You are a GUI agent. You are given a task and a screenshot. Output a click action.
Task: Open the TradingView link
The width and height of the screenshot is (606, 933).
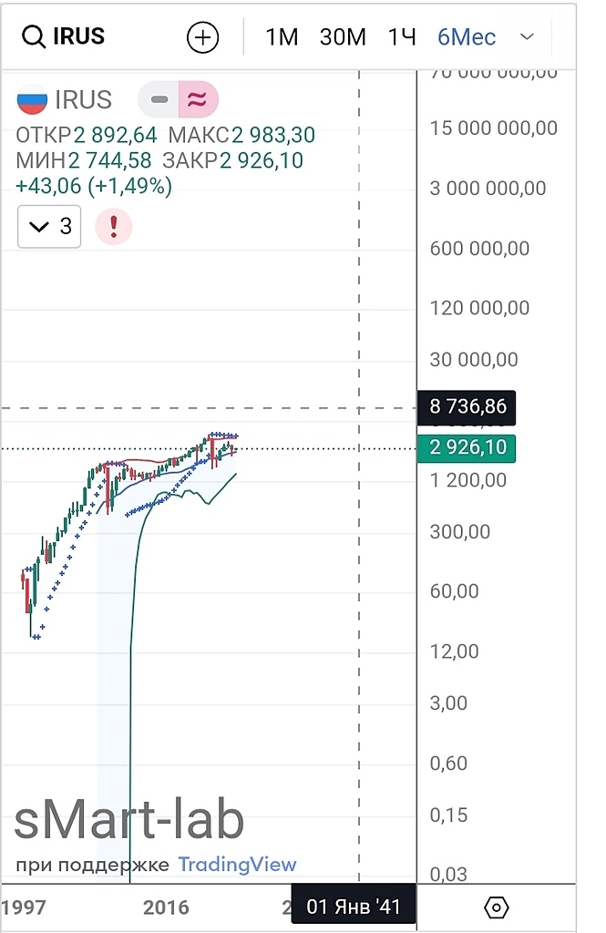(x=237, y=865)
